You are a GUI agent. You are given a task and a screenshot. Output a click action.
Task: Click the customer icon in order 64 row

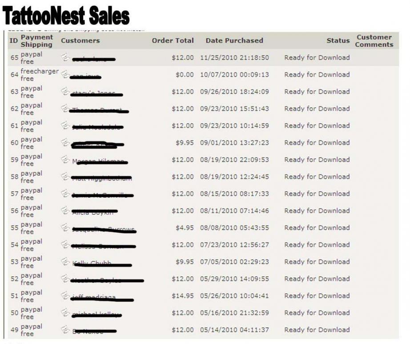pos(65,74)
